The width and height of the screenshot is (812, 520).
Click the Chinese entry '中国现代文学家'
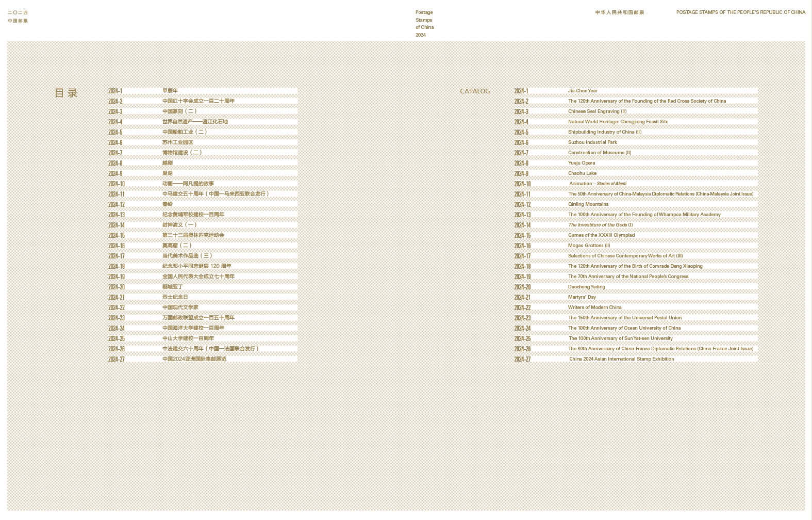(x=180, y=307)
